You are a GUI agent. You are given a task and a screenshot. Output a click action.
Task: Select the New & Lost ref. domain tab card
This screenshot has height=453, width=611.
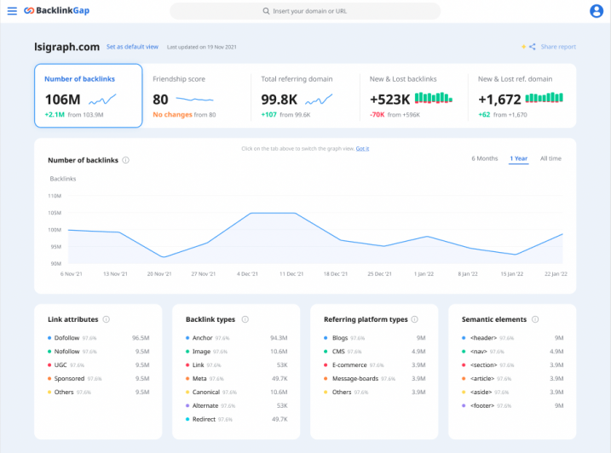click(522, 96)
